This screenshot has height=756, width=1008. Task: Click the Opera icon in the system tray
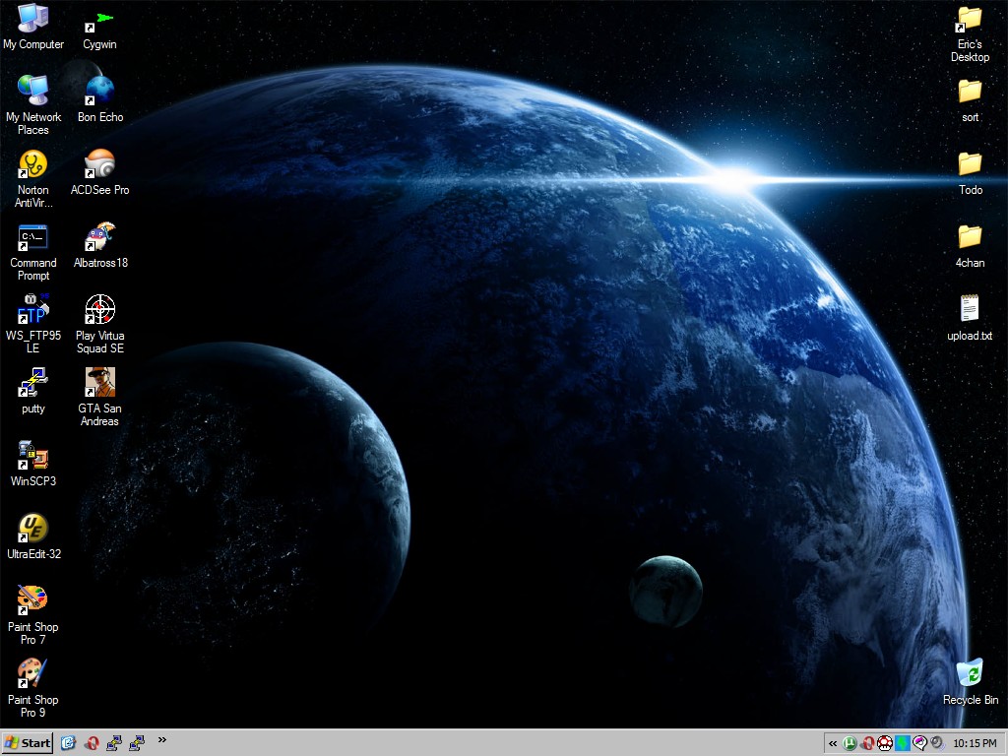[x=867, y=744]
